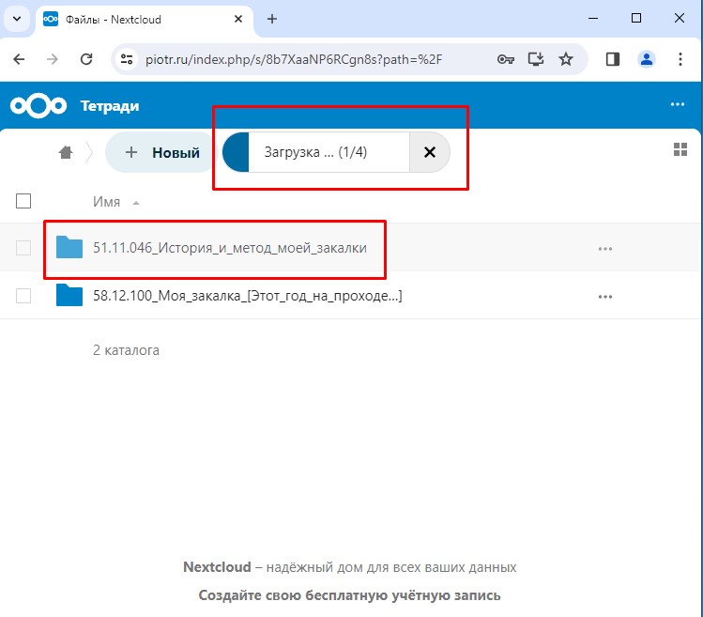Sort files by Имя column header
The height and width of the screenshot is (617, 703).
pyautogui.click(x=106, y=202)
